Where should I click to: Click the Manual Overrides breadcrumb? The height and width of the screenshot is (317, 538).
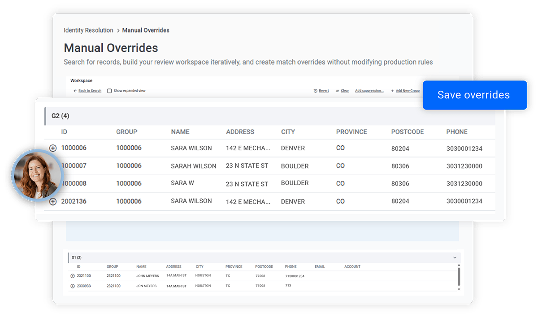tap(146, 30)
